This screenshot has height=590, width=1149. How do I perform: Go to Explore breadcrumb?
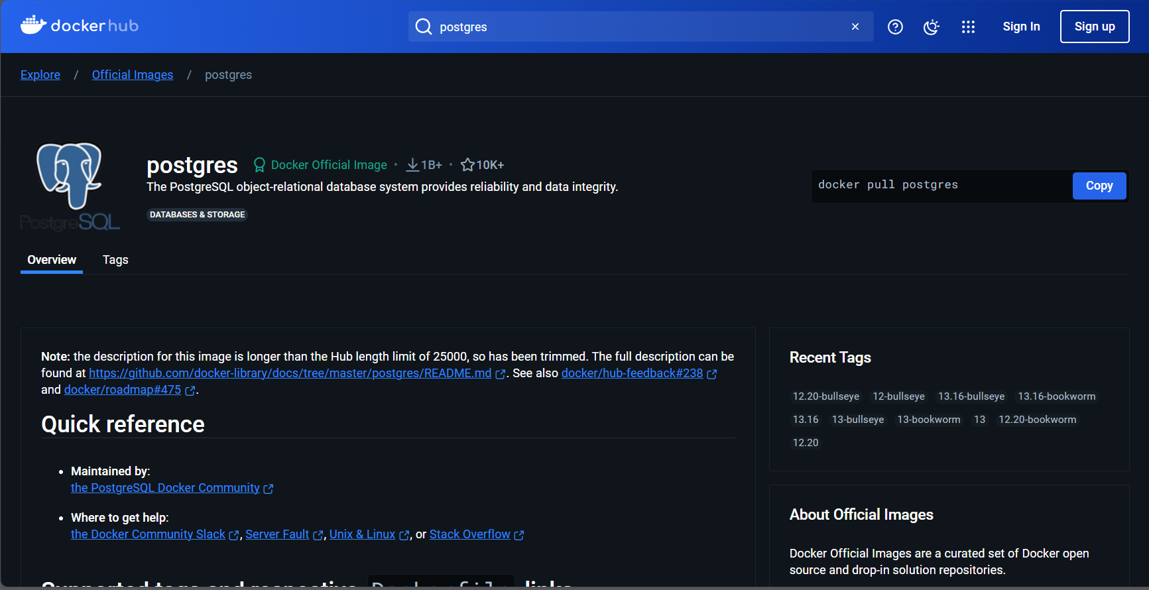point(40,75)
